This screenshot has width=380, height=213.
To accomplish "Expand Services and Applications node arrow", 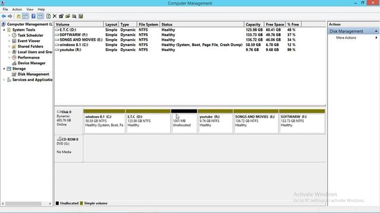I will [x=4, y=80].
